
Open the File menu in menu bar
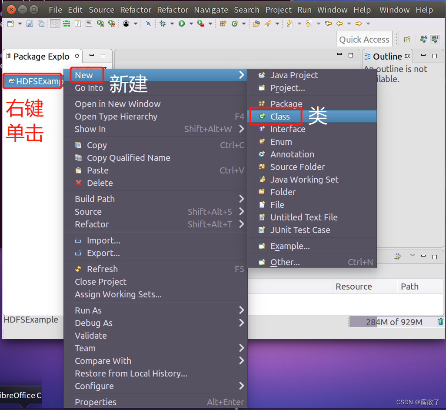pos(56,10)
